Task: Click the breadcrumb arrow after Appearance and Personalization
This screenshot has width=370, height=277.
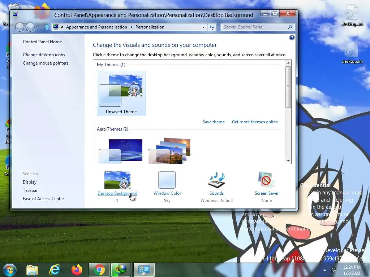Action: pos(132,27)
